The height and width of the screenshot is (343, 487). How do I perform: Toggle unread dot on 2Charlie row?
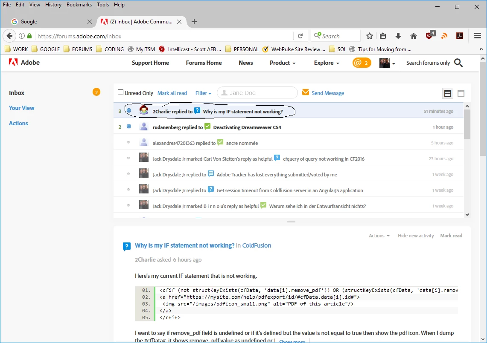click(x=129, y=110)
